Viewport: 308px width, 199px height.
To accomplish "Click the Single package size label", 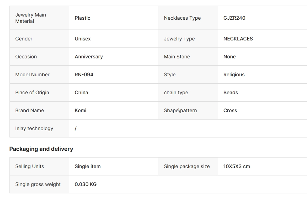I will coord(187,166).
